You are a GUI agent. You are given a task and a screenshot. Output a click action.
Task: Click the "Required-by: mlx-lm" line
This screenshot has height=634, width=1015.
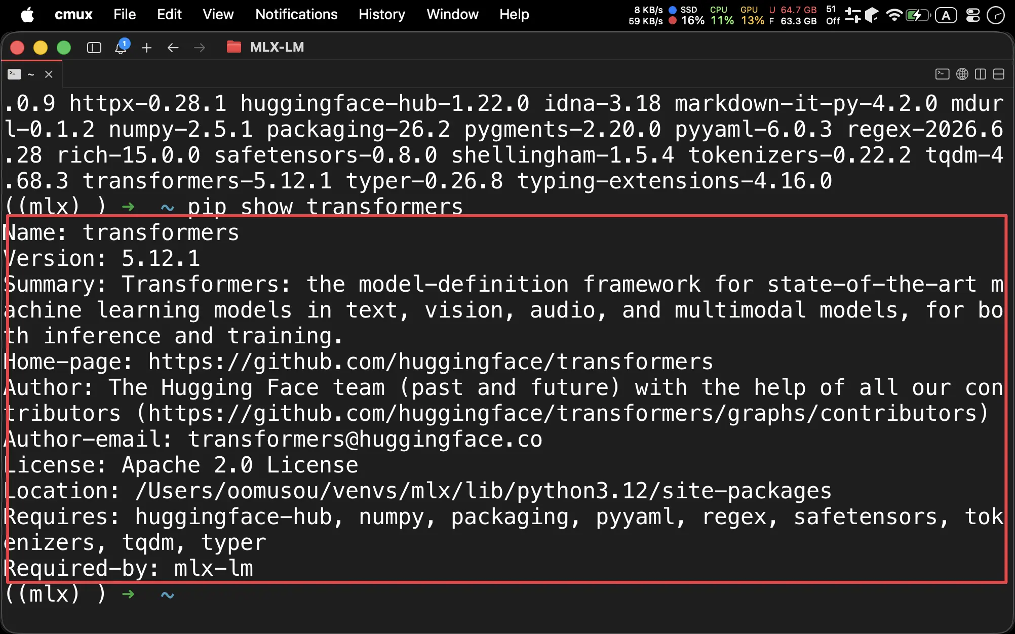129,568
